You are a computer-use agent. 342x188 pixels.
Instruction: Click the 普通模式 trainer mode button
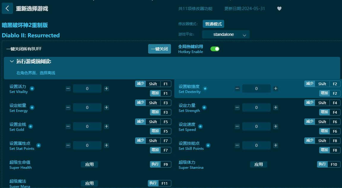click(x=213, y=24)
